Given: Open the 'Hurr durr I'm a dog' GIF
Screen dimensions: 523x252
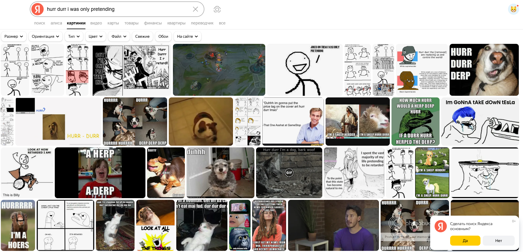Looking at the screenshot, I should point(289,173).
